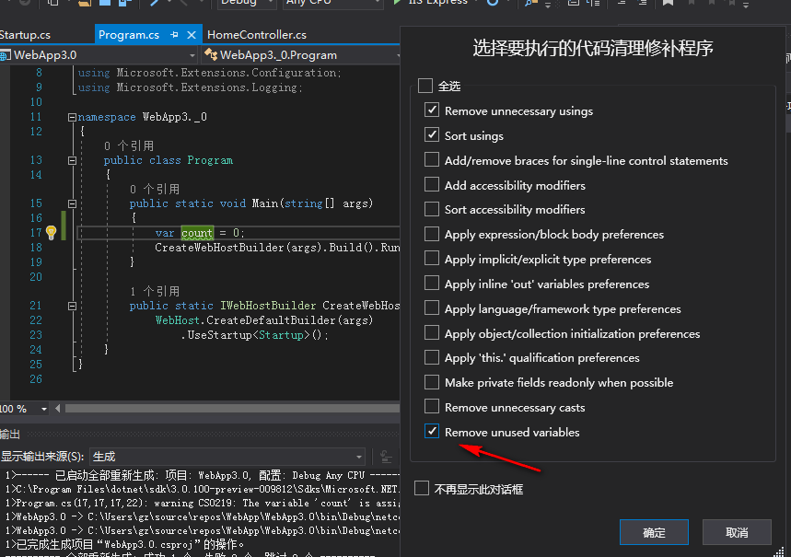
Task: Enable Add/remove braces for single-line control statements
Action: pos(432,159)
